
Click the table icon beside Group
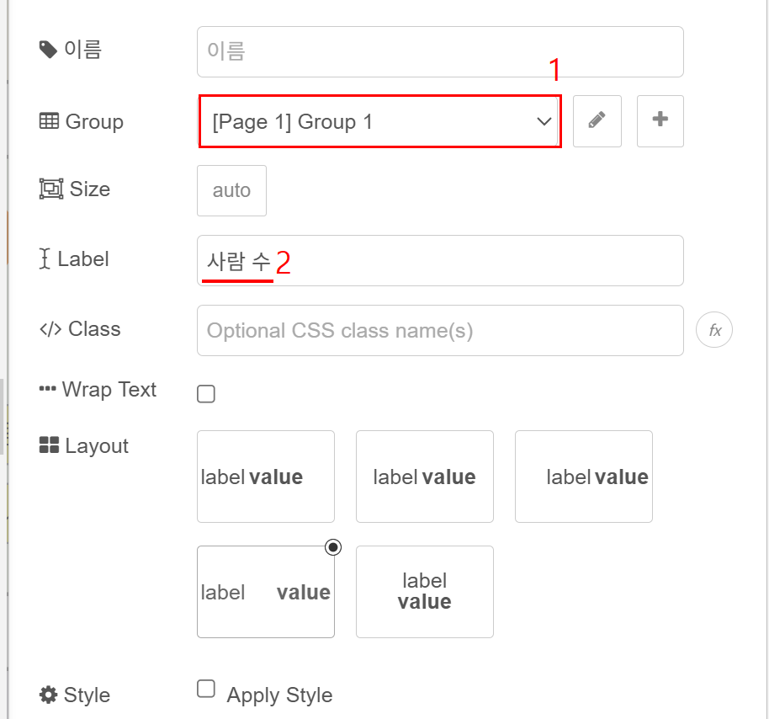coord(49,121)
